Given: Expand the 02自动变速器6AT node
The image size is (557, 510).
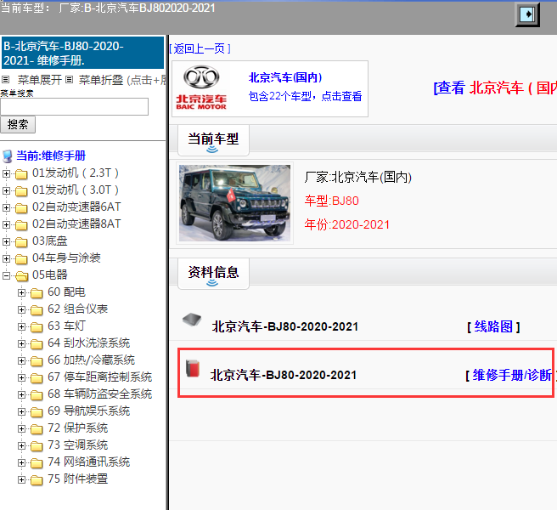Looking at the screenshot, I should [6, 207].
